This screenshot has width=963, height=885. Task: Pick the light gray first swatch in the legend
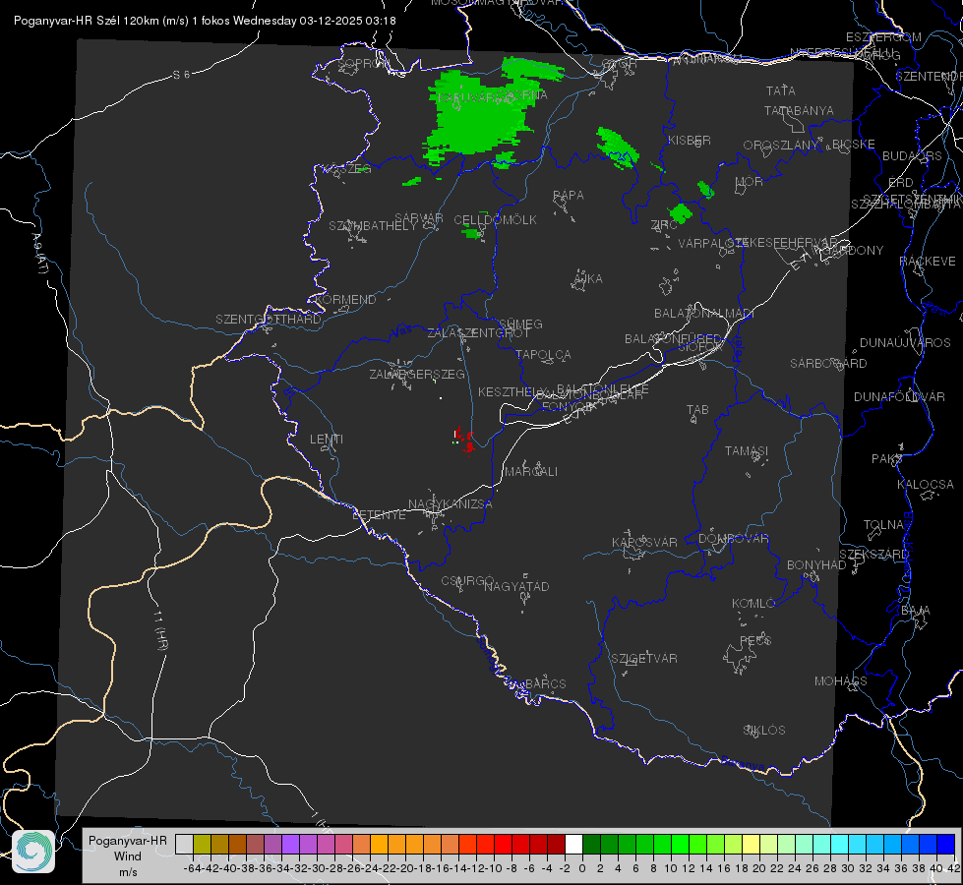pos(184,844)
